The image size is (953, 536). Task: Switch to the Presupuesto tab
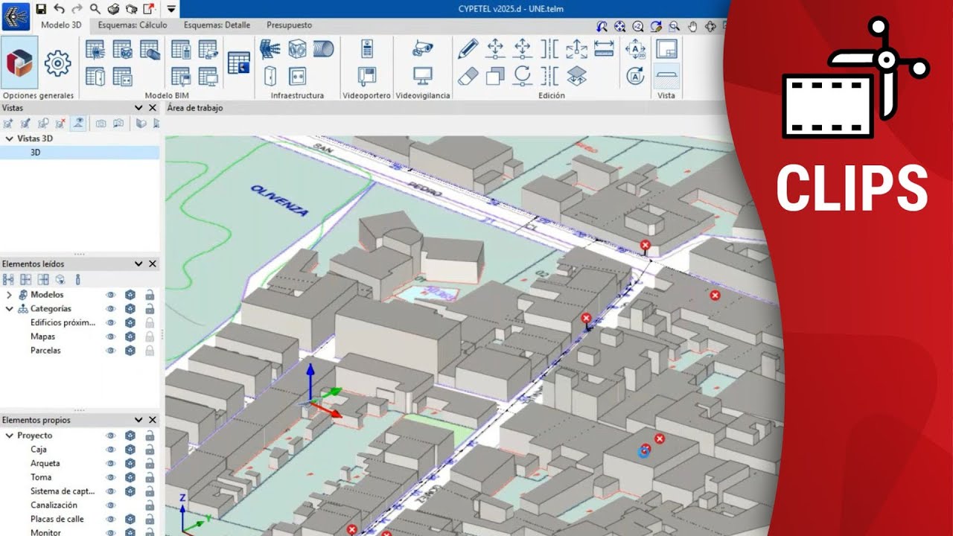pos(289,25)
